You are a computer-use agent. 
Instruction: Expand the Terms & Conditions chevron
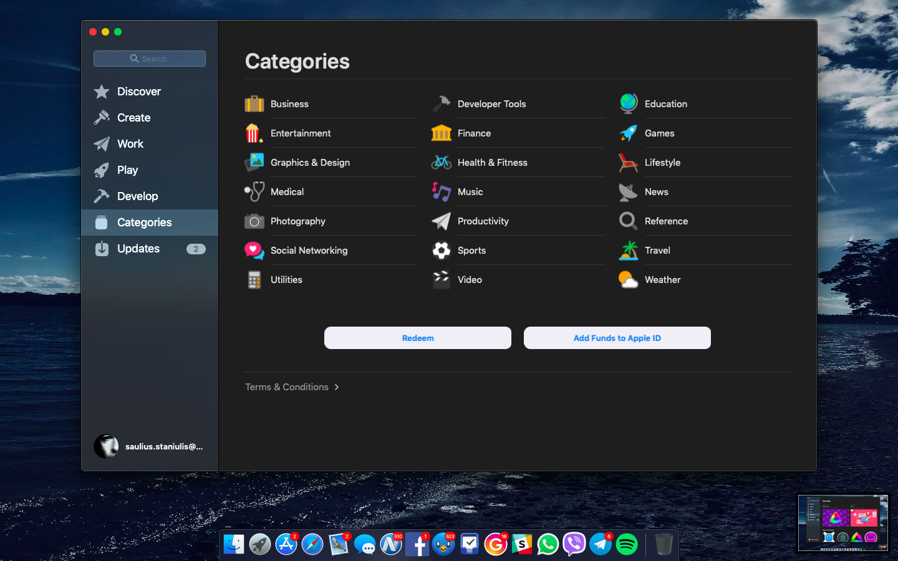coord(337,387)
